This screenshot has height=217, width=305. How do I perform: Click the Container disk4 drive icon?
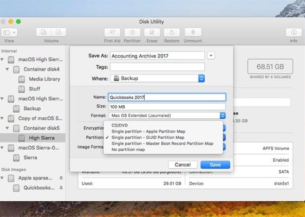point(16,69)
